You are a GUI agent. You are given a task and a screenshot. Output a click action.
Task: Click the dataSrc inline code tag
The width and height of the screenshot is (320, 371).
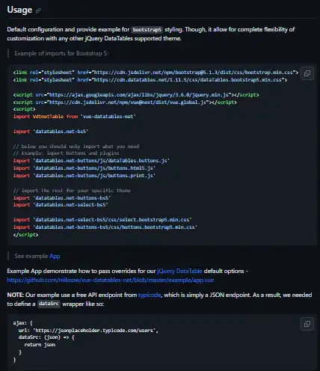49,304
